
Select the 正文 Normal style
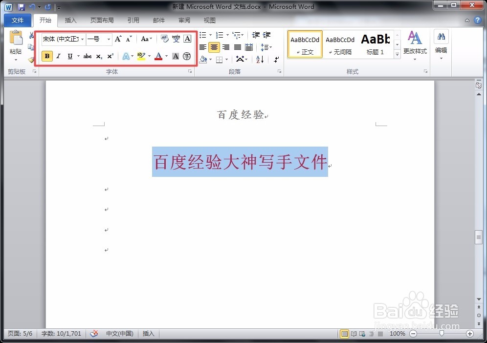point(305,44)
